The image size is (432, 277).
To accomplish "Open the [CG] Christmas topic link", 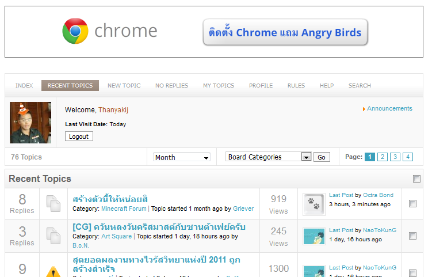I will point(159,227).
